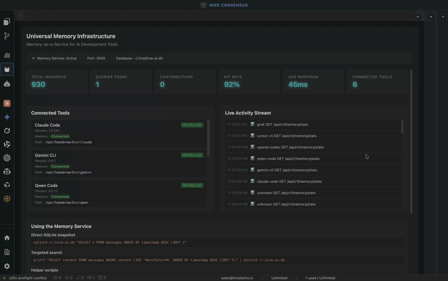This screenshot has height=281, width=448.
Task: Click the Live Activity Stream scrollbar
Action: point(402,126)
